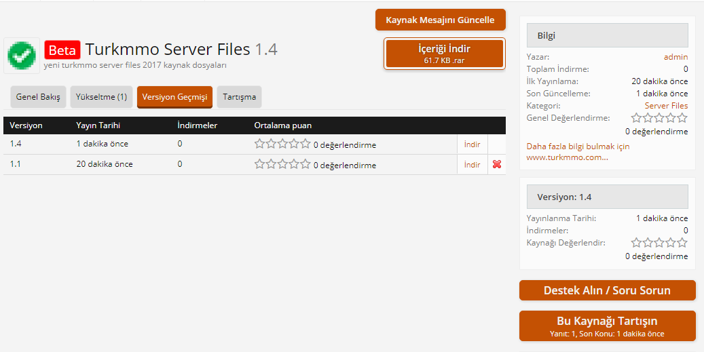Click '20 dakika önce' cell in version table
This screenshot has width=704, height=352.
click(105, 164)
